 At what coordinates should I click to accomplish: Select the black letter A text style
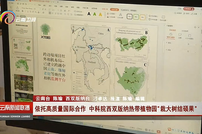89,14
